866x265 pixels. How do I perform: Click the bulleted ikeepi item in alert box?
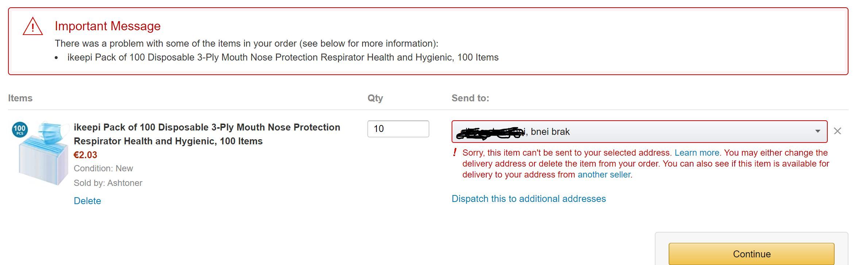point(283,58)
